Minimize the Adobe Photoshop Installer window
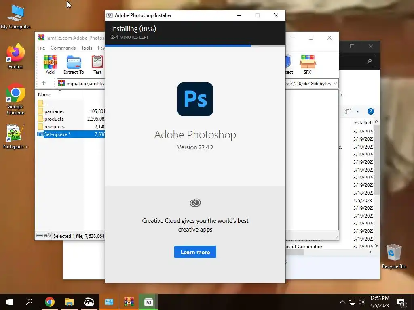This screenshot has height=310, width=414. (x=239, y=15)
